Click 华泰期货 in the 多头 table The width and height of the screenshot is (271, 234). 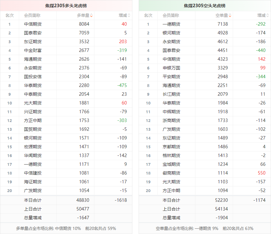click(33, 85)
